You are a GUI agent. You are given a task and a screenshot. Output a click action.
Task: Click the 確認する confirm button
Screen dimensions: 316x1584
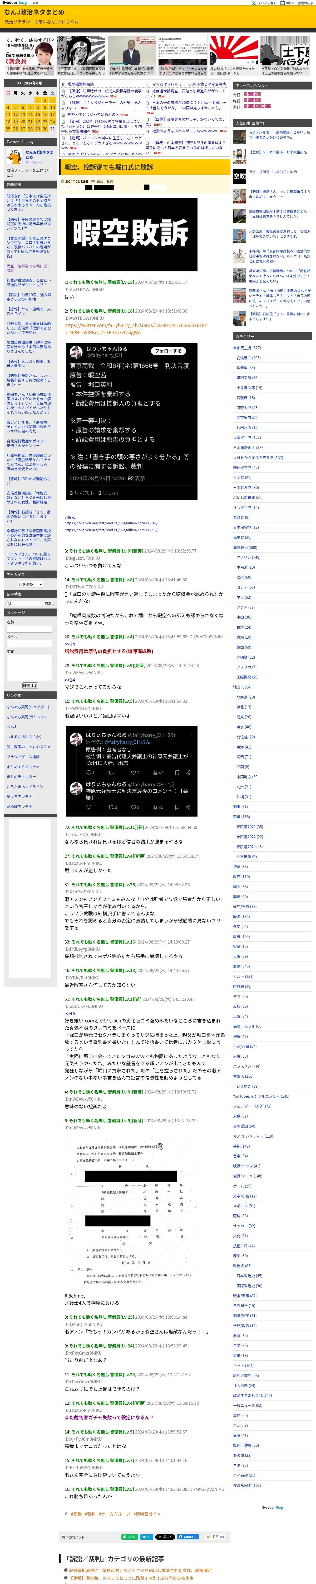pos(30,686)
